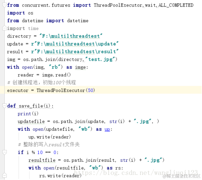Click the 'ThreadPoolExecutor' name in the first import line

pyautogui.click(x=118, y=5)
